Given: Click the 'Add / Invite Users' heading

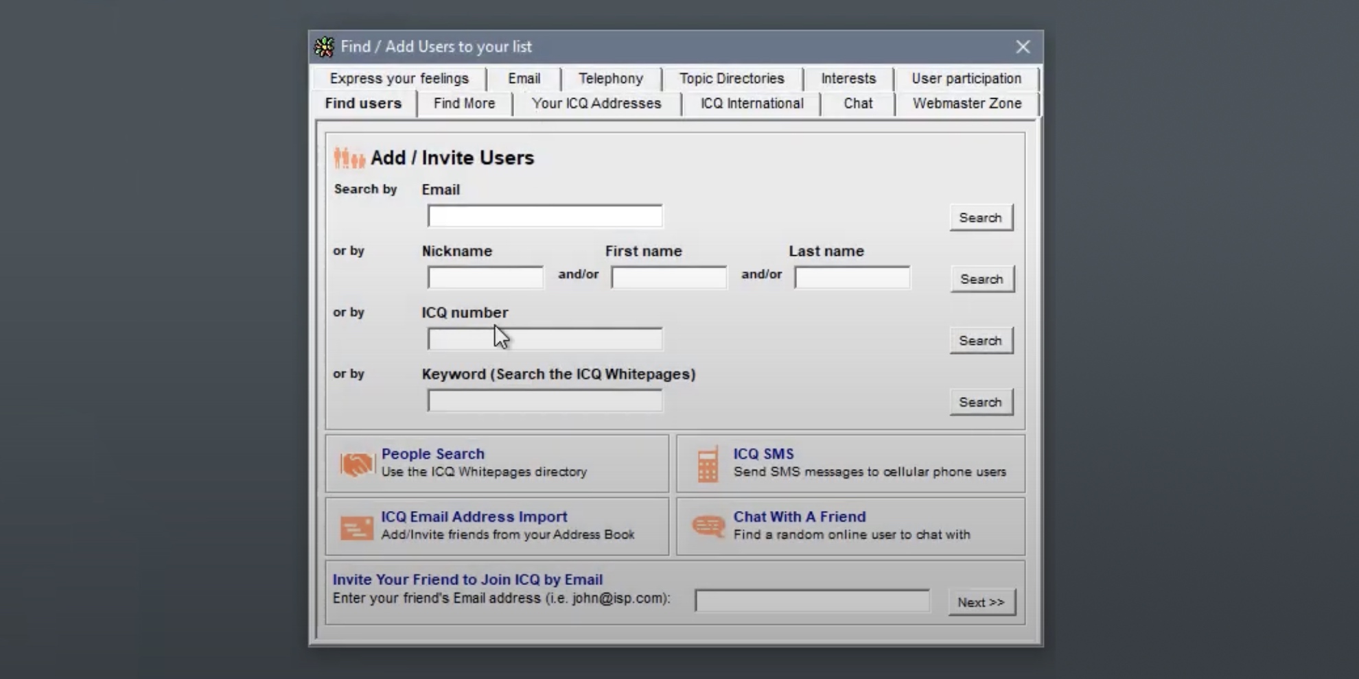Looking at the screenshot, I should tap(452, 158).
